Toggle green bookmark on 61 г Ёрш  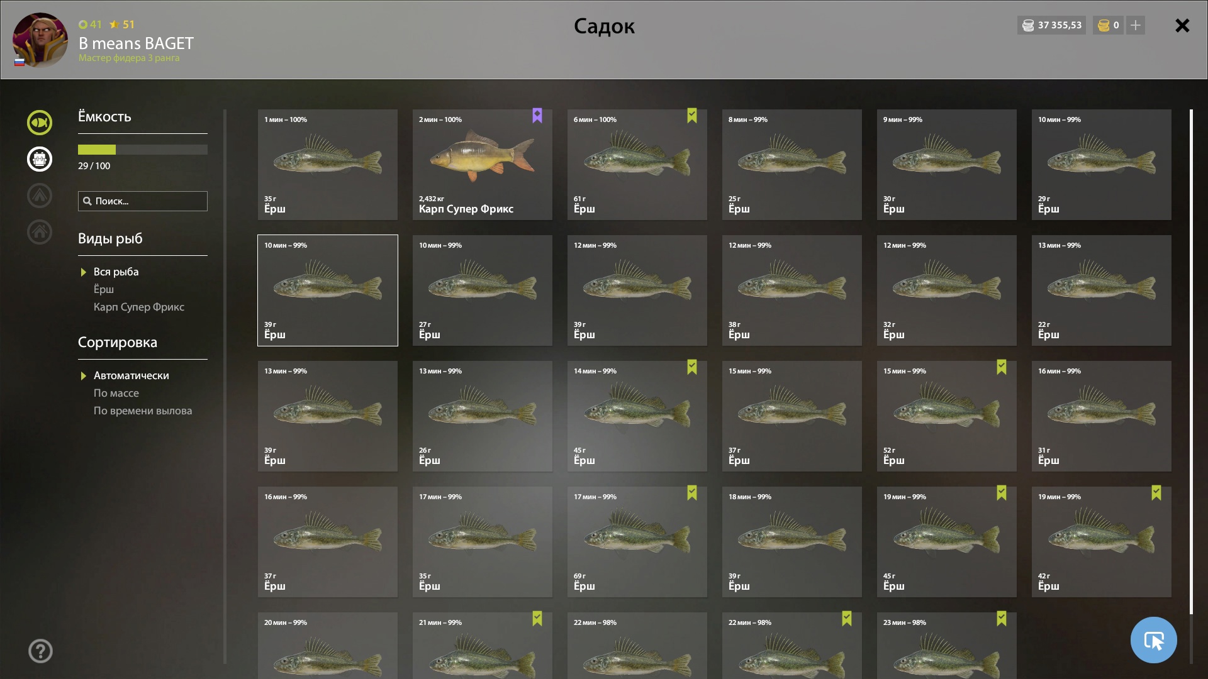click(x=692, y=116)
